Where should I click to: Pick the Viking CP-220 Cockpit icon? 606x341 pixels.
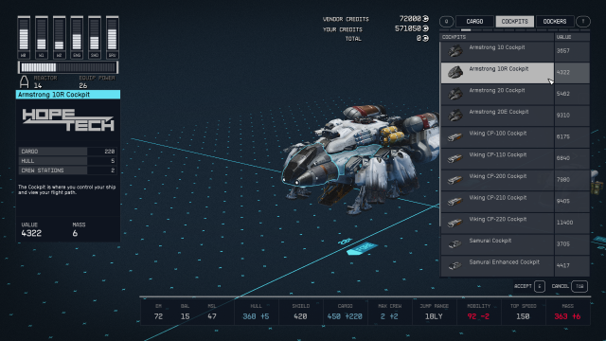point(454,223)
